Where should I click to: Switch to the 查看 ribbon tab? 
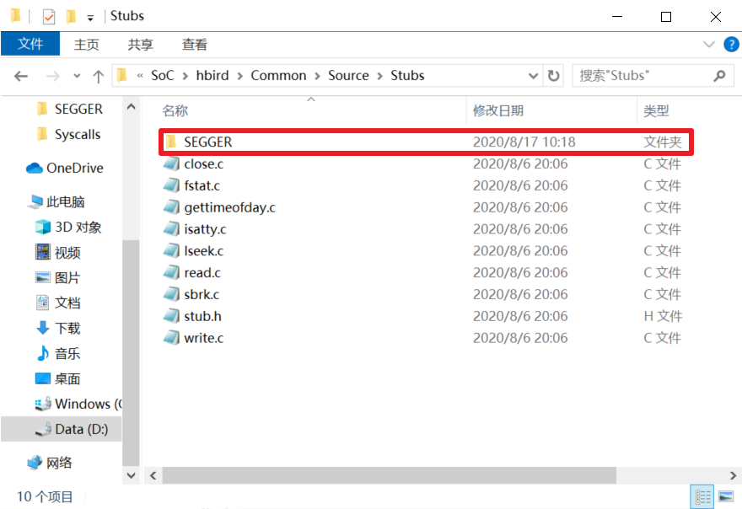point(194,45)
